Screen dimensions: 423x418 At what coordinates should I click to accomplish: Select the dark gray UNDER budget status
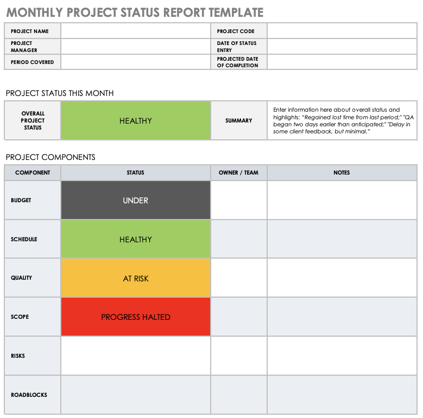click(x=135, y=200)
